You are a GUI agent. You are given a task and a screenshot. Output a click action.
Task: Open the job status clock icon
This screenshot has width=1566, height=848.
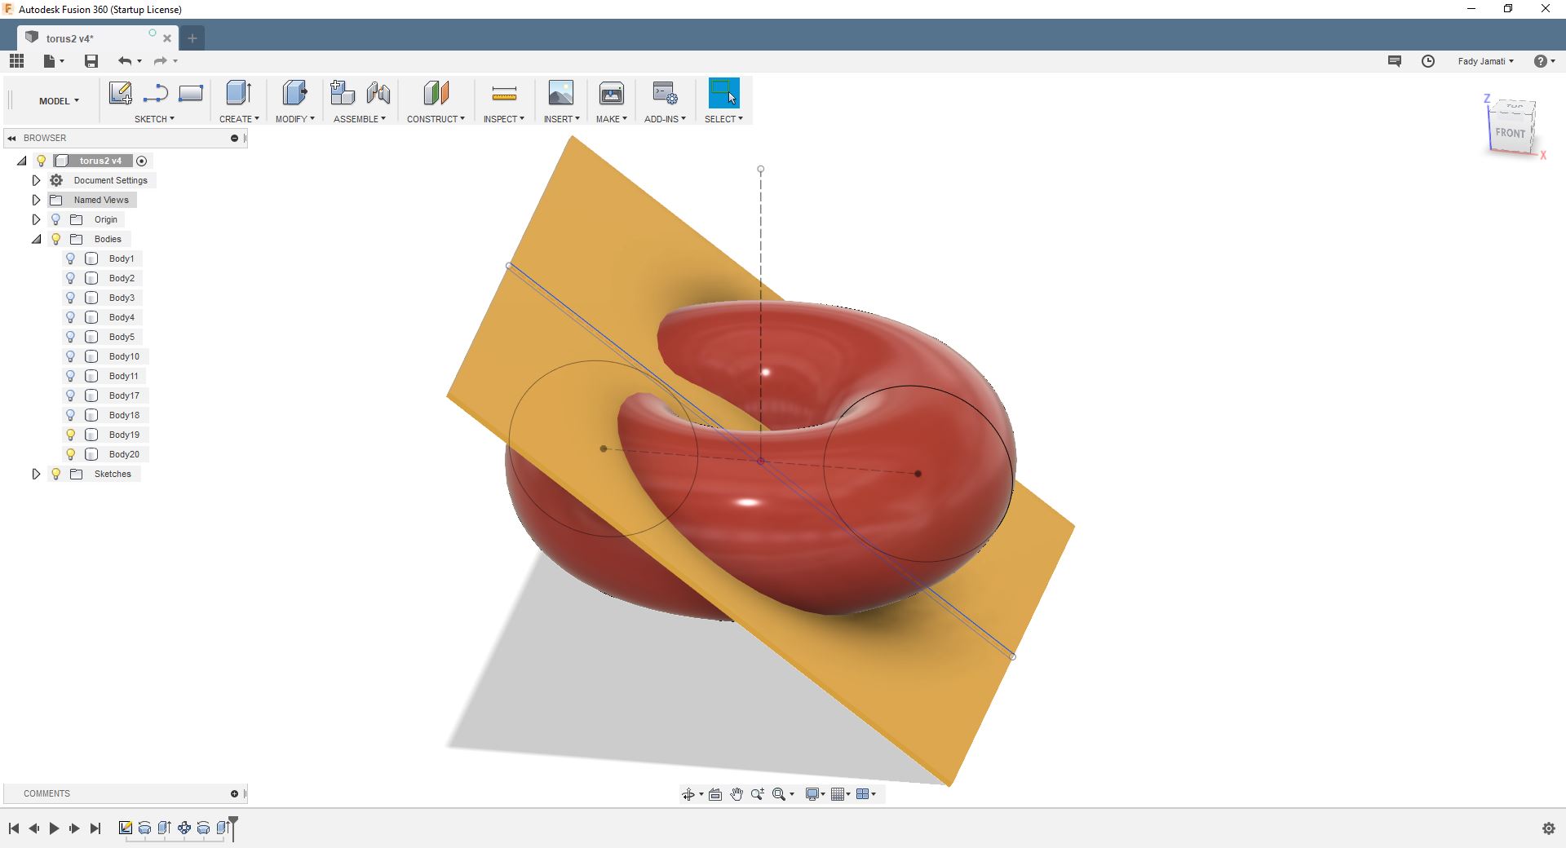pos(1428,61)
